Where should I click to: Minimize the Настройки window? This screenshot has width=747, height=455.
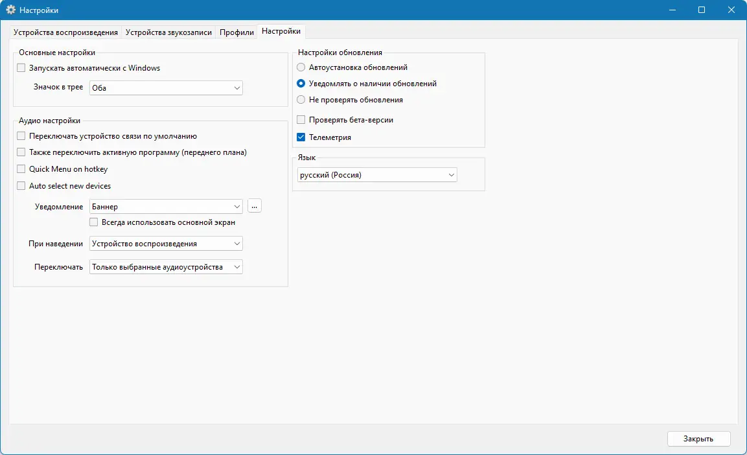pos(672,10)
